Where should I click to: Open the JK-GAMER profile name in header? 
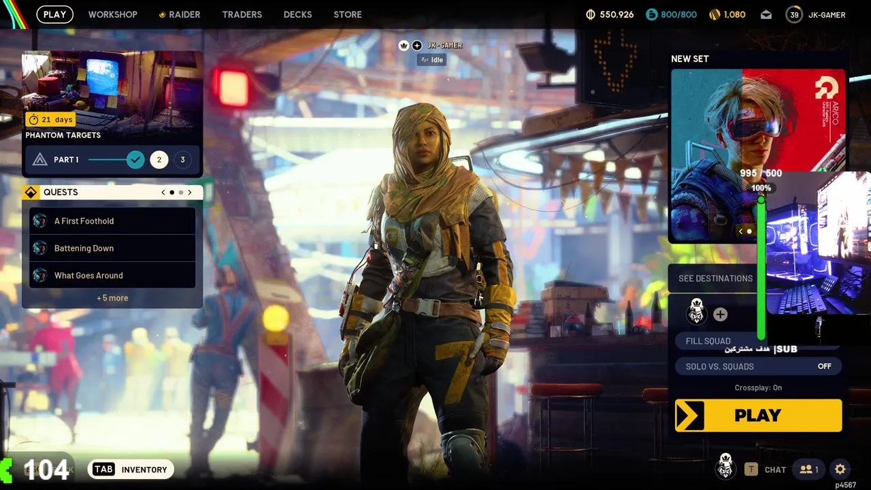[x=827, y=15]
